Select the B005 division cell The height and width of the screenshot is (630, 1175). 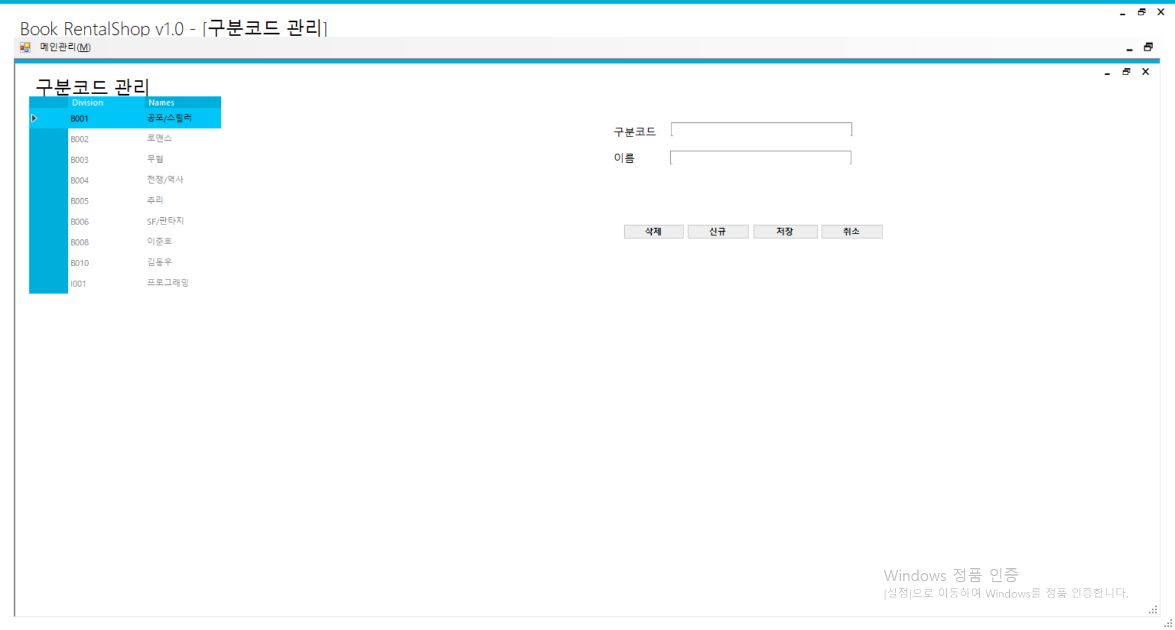click(106, 201)
